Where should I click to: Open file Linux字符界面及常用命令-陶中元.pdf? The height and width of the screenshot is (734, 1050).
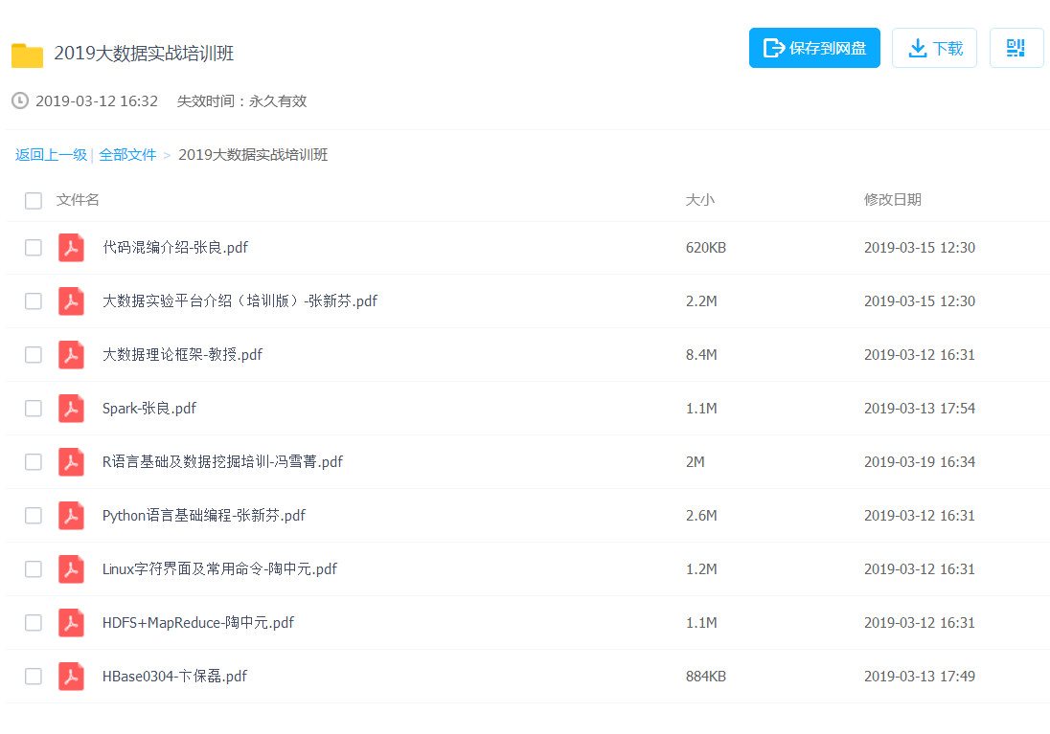[x=219, y=569]
